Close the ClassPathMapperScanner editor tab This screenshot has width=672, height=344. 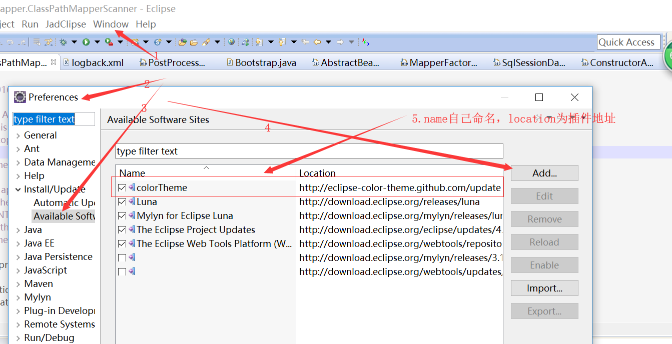tap(54, 62)
